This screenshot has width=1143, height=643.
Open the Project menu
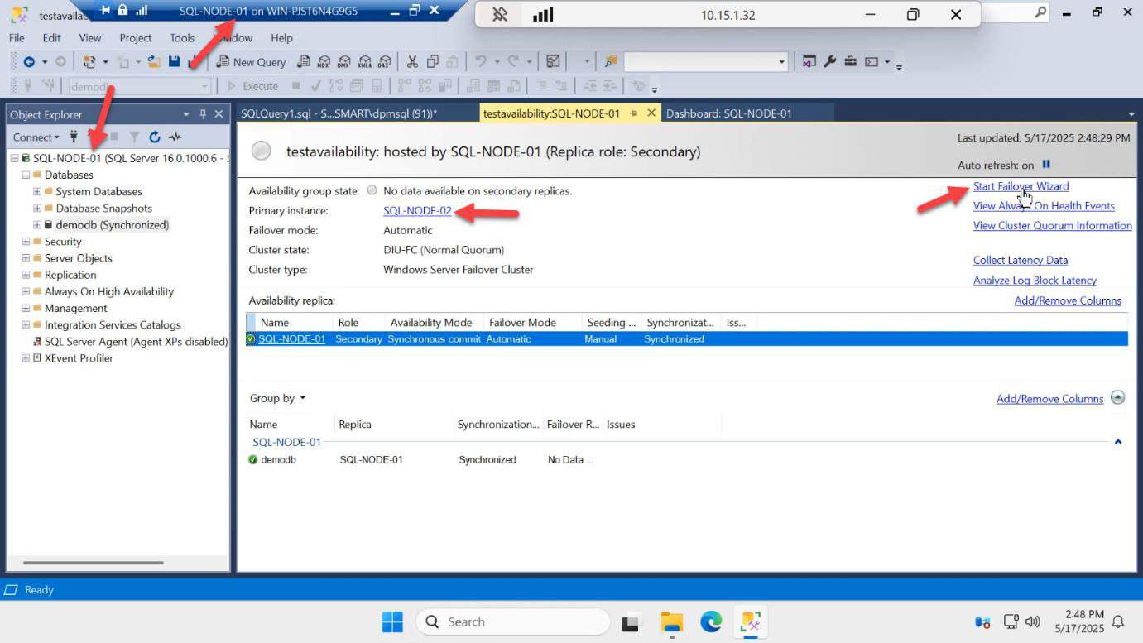coord(136,37)
